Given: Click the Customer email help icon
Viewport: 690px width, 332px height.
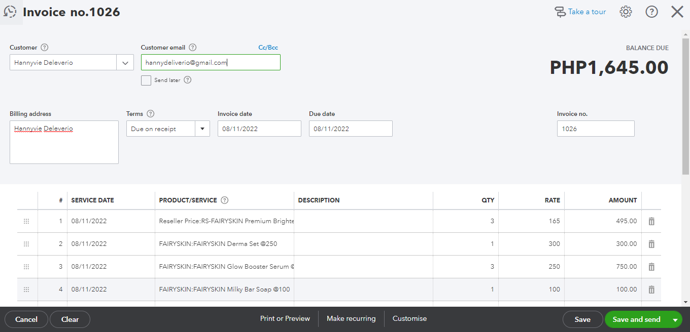Looking at the screenshot, I should point(192,48).
